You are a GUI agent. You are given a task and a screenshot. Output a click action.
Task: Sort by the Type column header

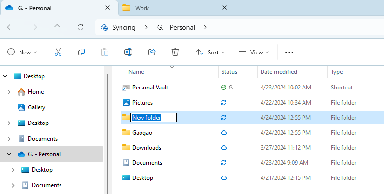click(337, 72)
